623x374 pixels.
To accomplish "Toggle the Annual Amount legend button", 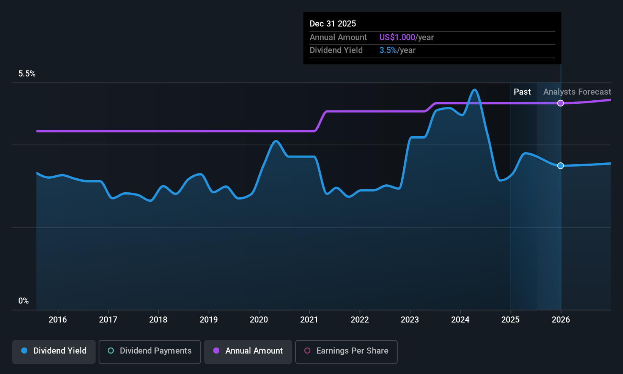I will [248, 352].
